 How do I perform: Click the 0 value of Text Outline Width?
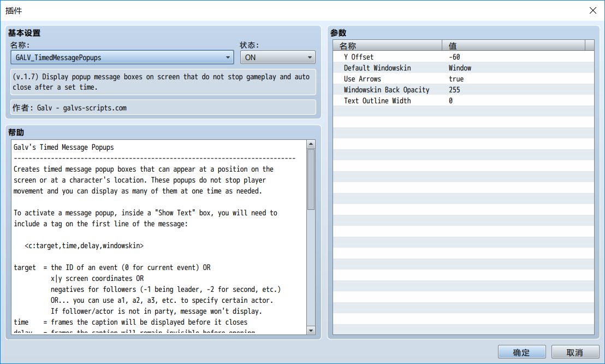tap(450, 101)
